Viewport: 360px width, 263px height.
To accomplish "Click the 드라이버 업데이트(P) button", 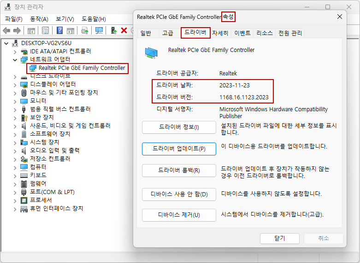I will coord(179,149).
